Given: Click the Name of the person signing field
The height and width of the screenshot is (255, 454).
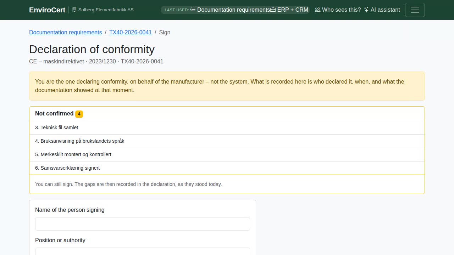Looking at the screenshot, I should pos(143,224).
